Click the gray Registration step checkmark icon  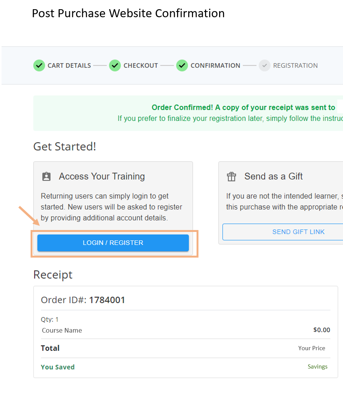(x=265, y=65)
